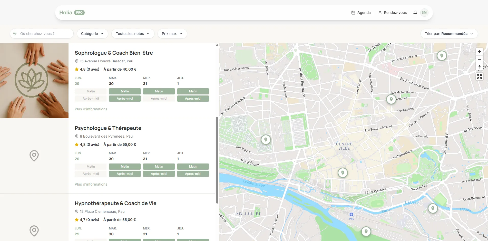Open Plus d'informations for Sophrologue & Coach Bien-être

coord(91,109)
